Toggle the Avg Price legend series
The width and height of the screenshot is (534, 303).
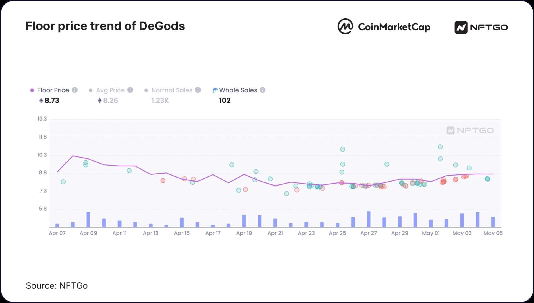[x=110, y=90]
